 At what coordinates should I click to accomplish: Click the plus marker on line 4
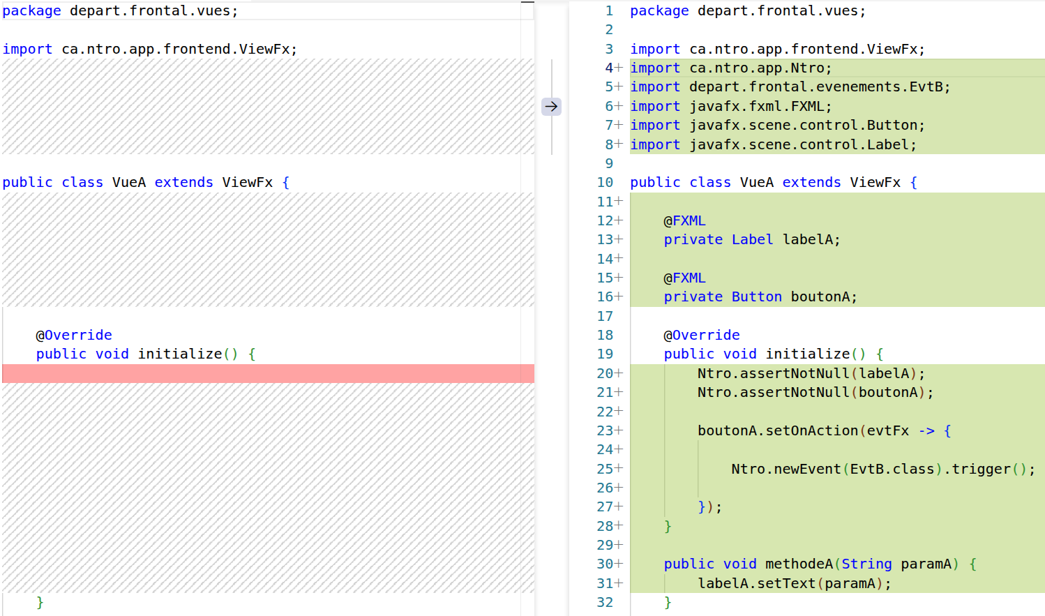pos(619,68)
